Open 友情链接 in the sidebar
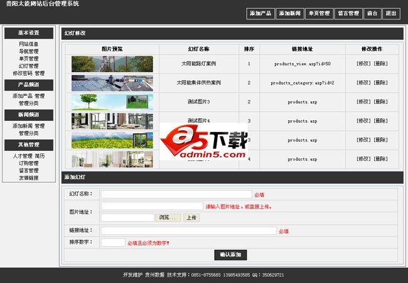408x283 pixels. (29, 178)
